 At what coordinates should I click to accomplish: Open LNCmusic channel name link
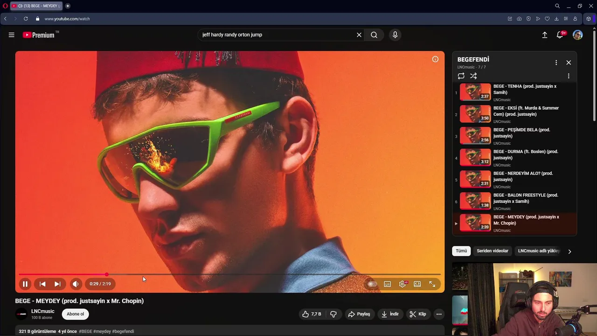click(43, 311)
